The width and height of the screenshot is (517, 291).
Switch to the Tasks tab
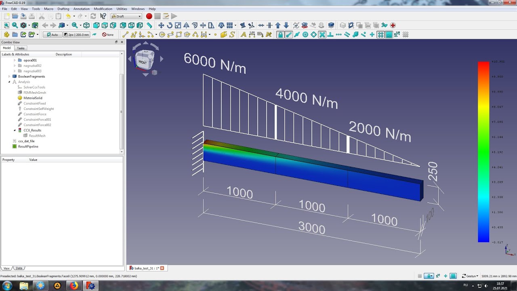pos(21,48)
